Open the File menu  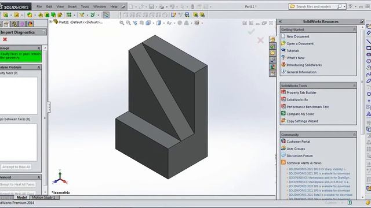[x=39, y=6]
